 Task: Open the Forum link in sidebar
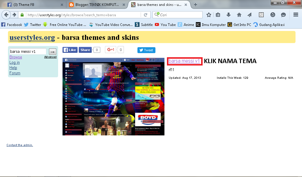pyautogui.click(x=15, y=73)
